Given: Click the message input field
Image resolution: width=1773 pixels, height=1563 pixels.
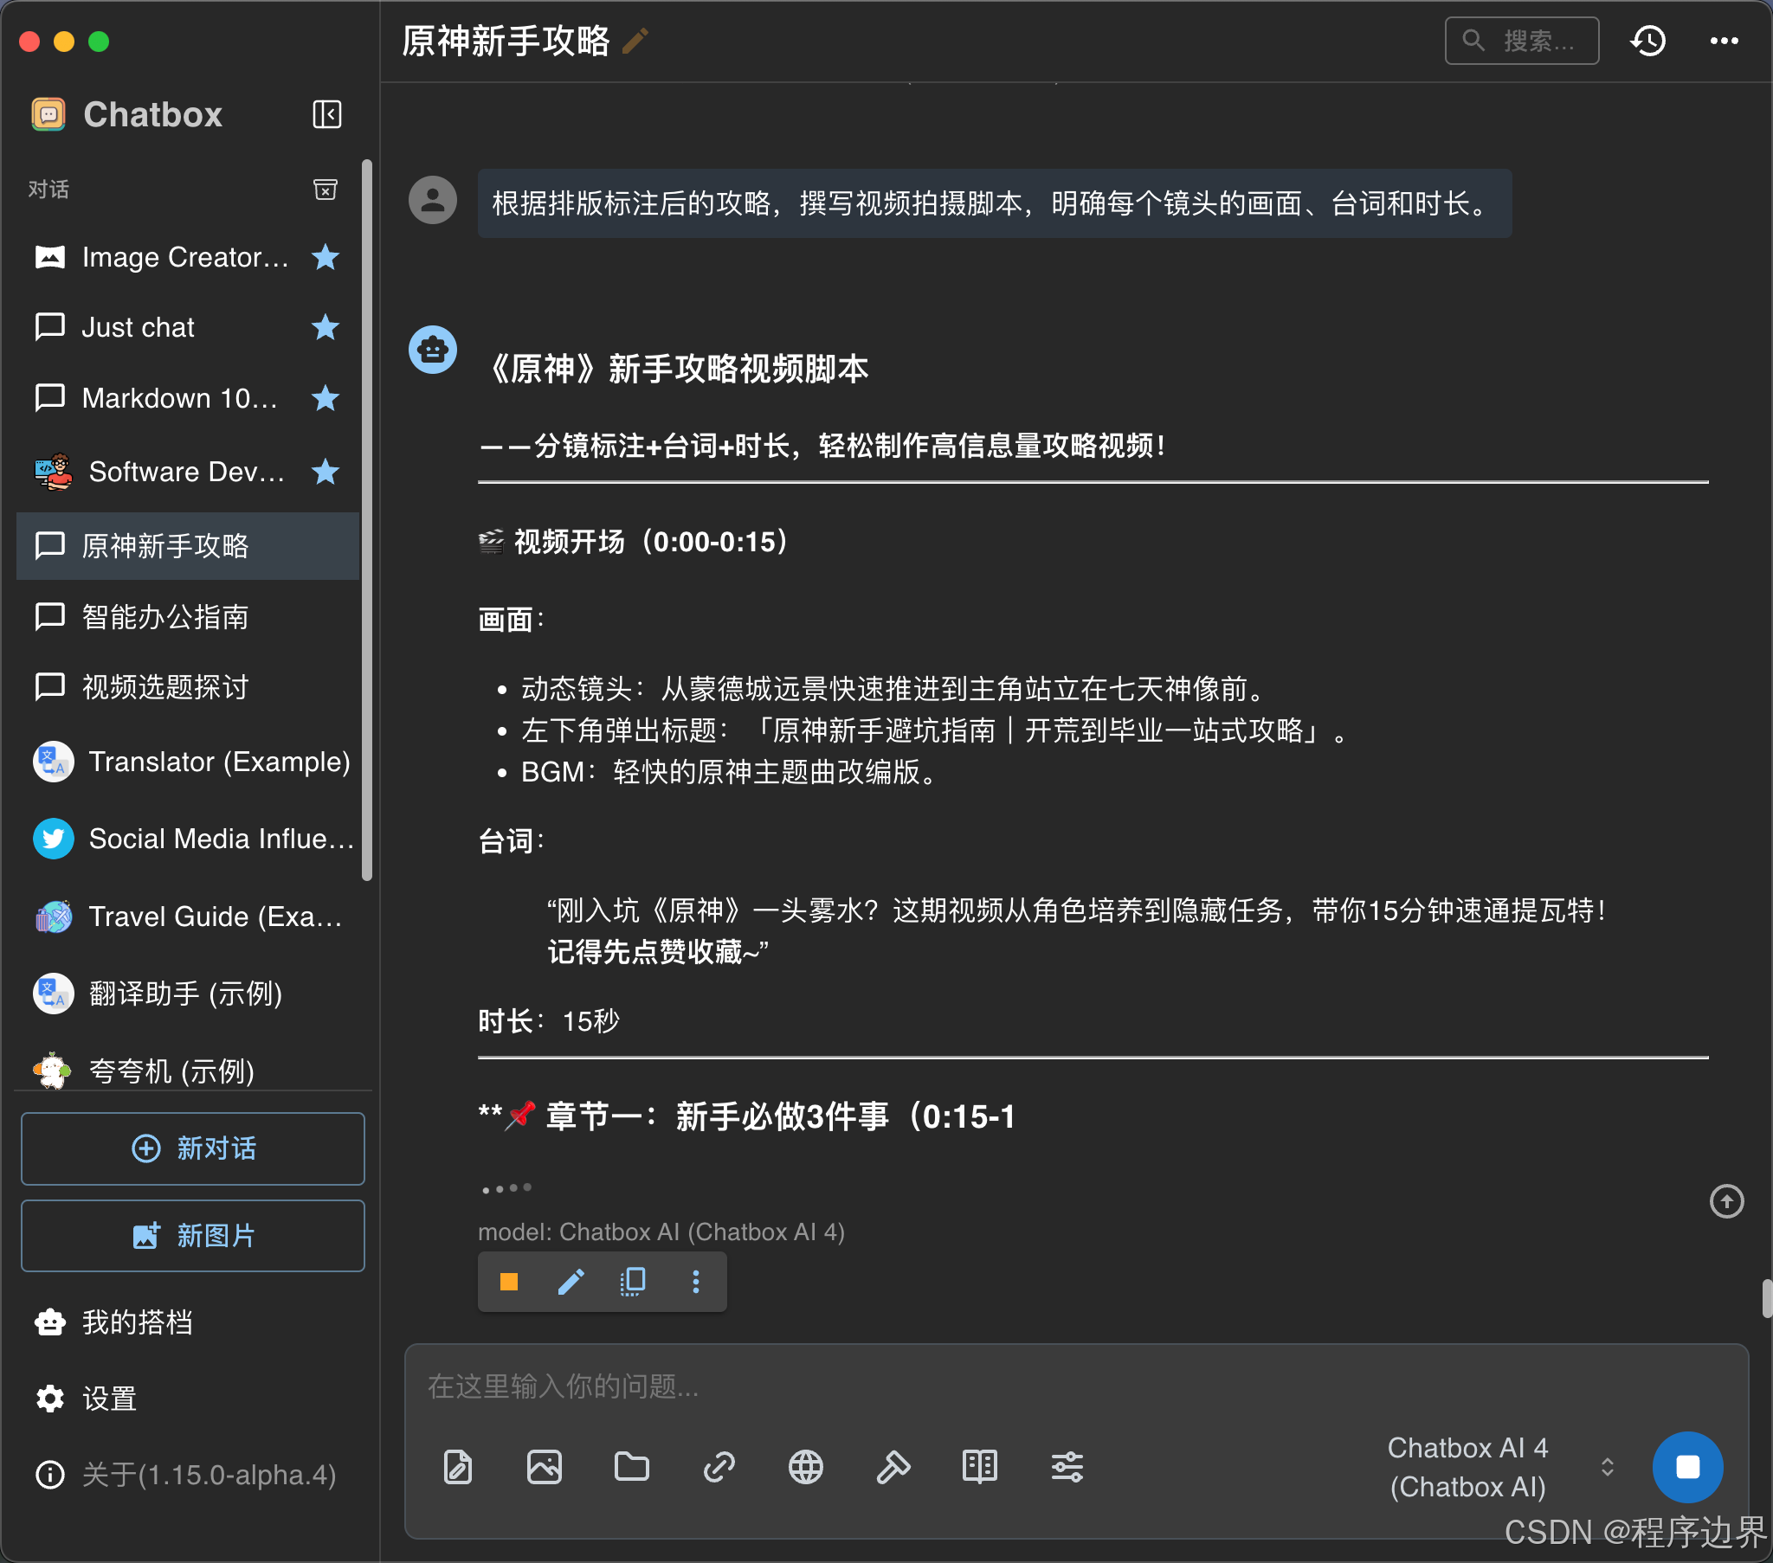Looking at the screenshot, I should click(1075, 1386).
